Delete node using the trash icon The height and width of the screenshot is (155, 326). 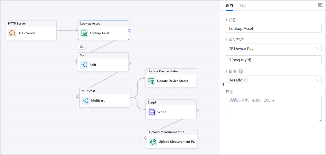coord(82,46)
